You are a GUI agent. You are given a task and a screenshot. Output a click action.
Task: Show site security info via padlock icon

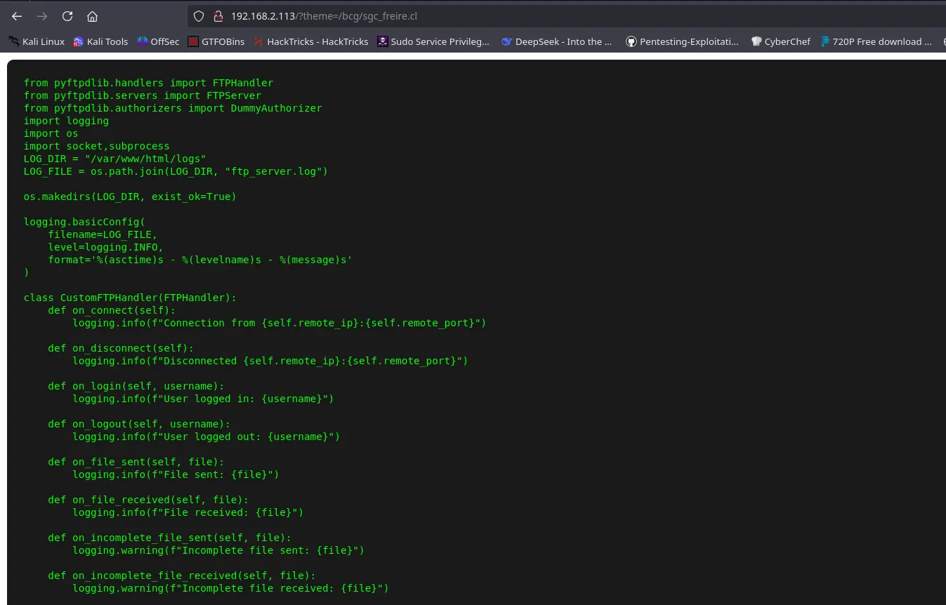[x=217, y=16]
